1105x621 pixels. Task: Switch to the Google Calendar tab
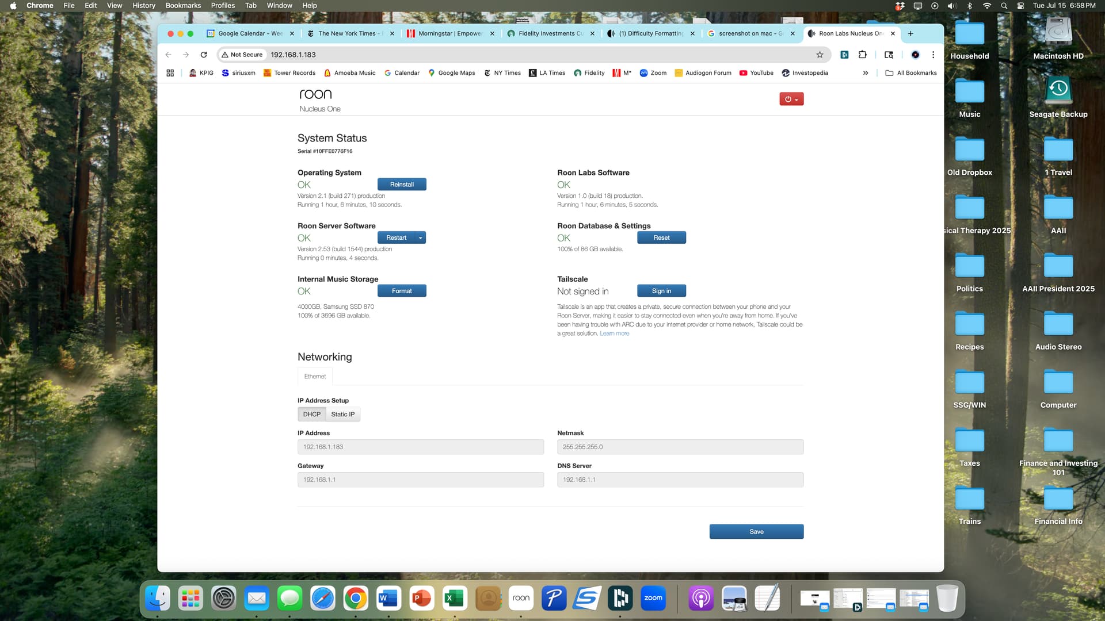coord(250,33)
